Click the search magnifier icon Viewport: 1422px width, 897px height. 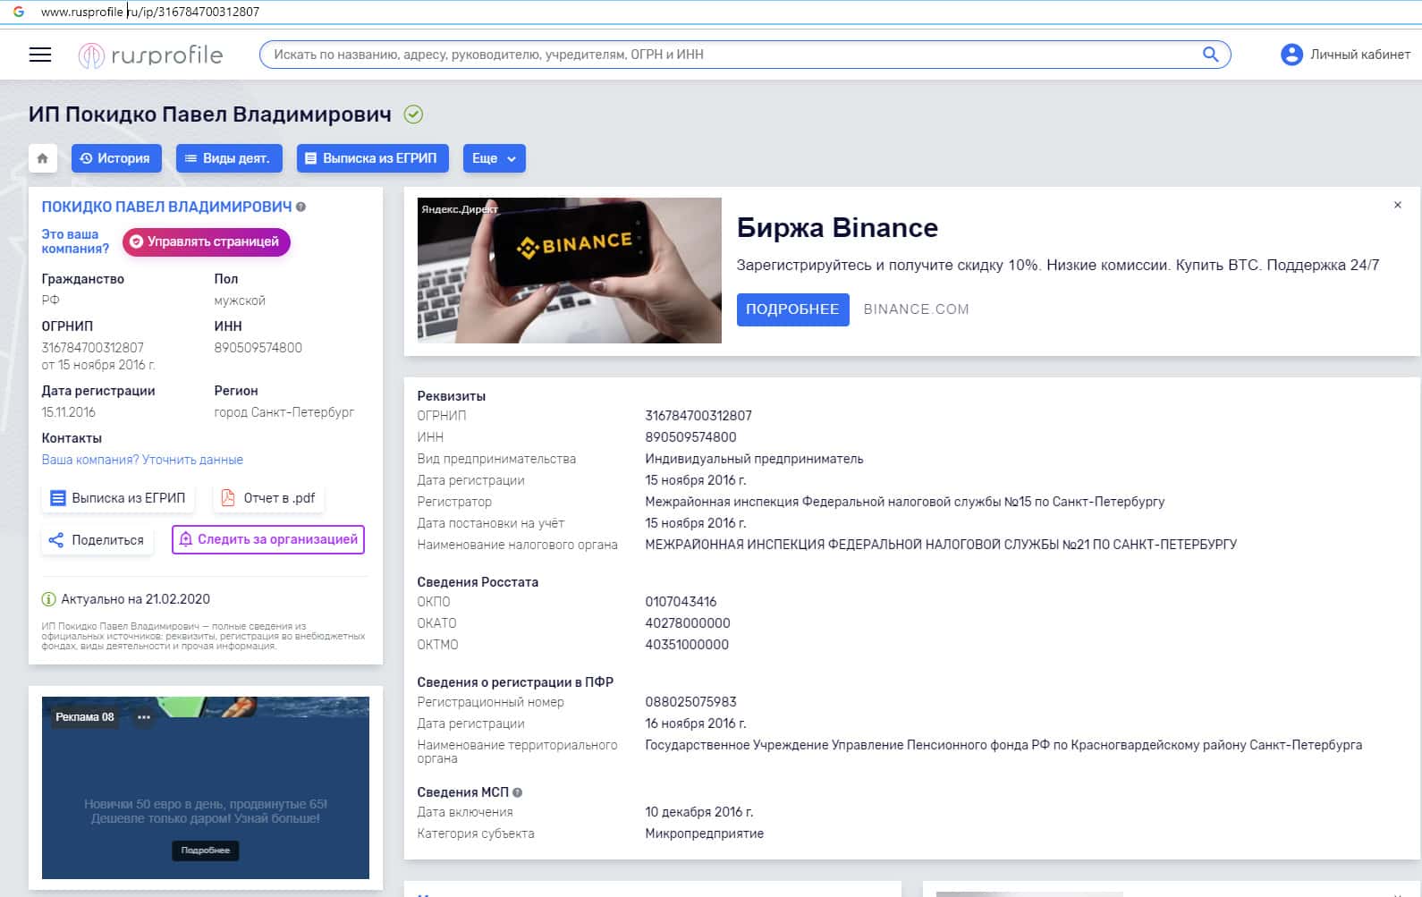click(x=1210, y=55)
